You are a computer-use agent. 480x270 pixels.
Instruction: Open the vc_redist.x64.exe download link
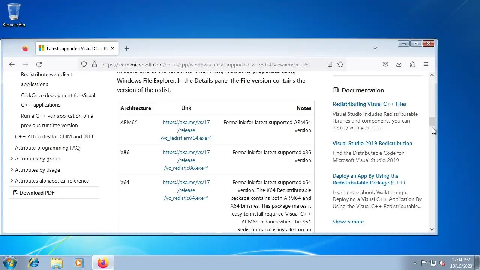(186, 190)
